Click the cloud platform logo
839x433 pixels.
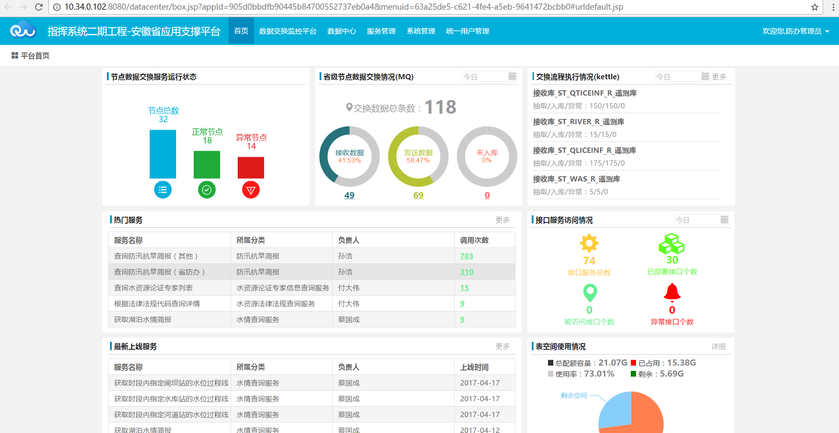pyautogui.click(x=23, y=30)
